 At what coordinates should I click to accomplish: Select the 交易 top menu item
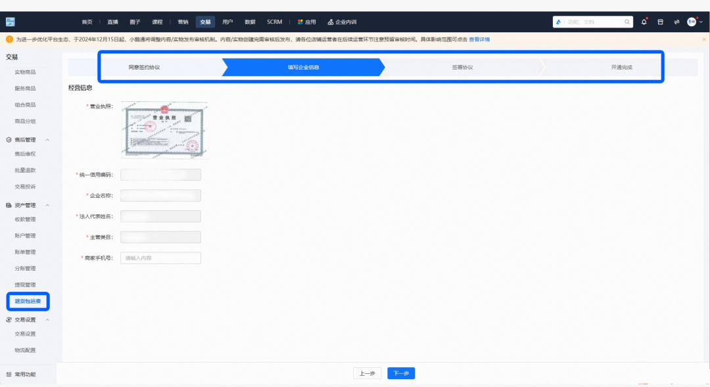point(206,22)
